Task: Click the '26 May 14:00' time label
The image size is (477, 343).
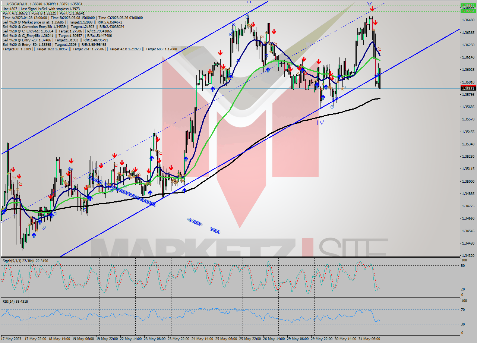Action: pos(274,339)
